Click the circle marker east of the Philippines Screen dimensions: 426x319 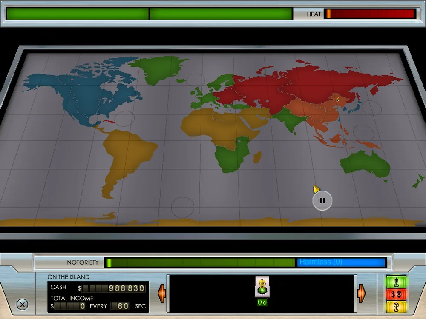coord(363,133)
